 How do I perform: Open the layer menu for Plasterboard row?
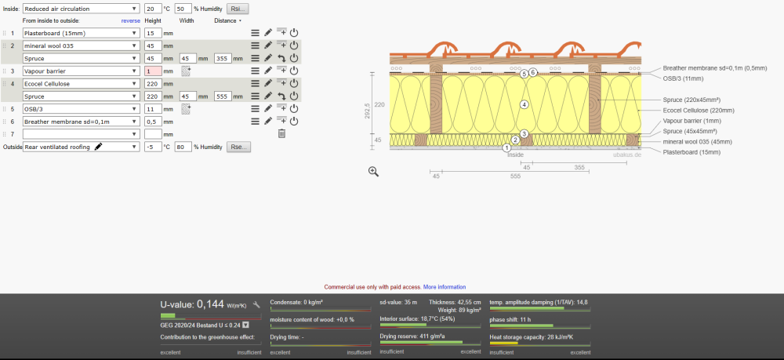pyautogui.click(x=255, y=33)
